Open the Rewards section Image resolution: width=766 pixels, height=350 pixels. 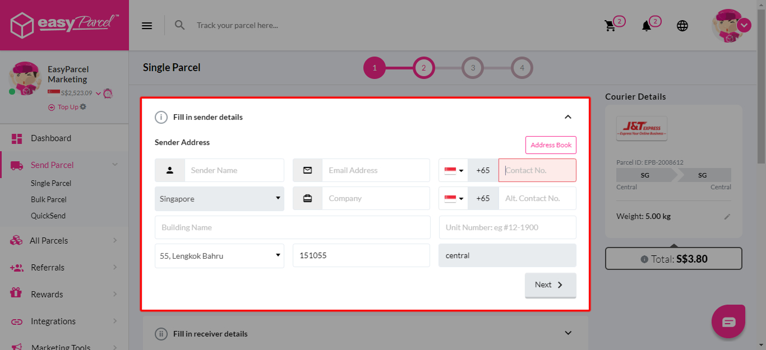click(48, 293)
